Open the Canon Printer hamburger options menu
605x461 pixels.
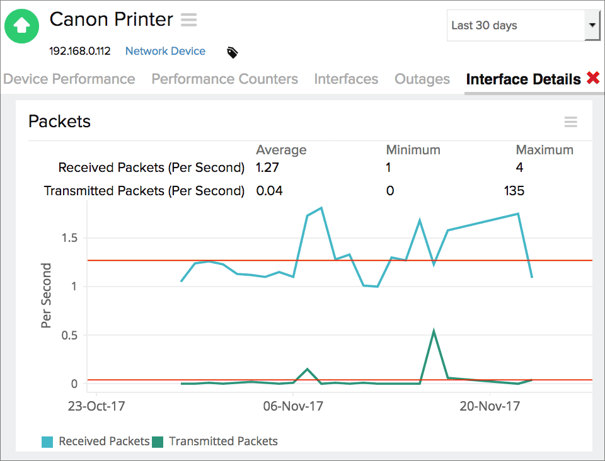coord(188,20)
